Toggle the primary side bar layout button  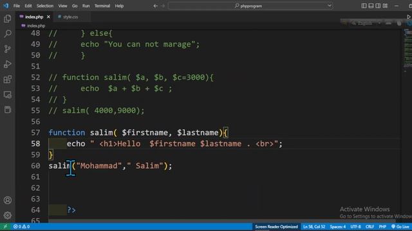point(364,6)
